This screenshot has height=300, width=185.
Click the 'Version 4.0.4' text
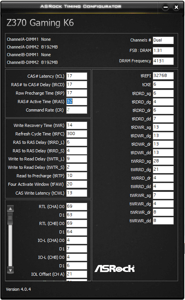tap(18, 289)
